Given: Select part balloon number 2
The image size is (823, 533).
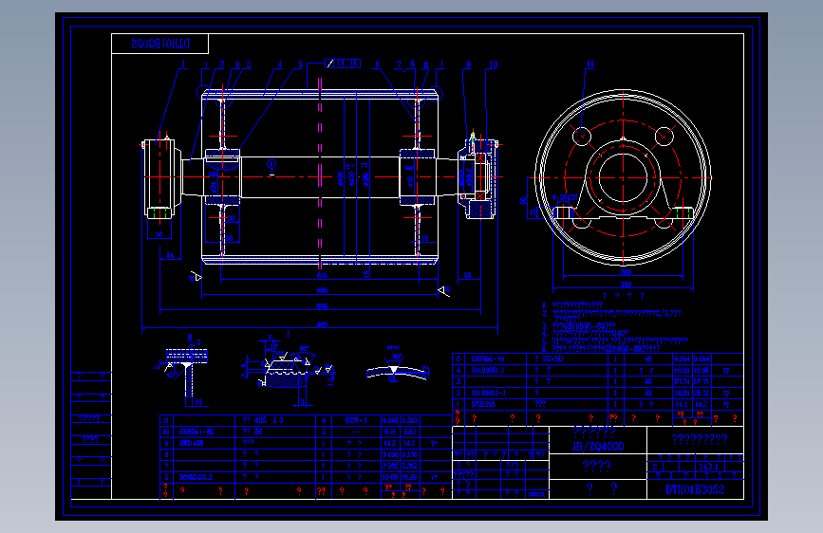Looking at the screenshot, I should pyautogui.click(x=222, y=64).
